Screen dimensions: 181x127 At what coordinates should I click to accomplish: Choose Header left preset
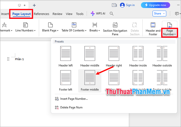66,56
